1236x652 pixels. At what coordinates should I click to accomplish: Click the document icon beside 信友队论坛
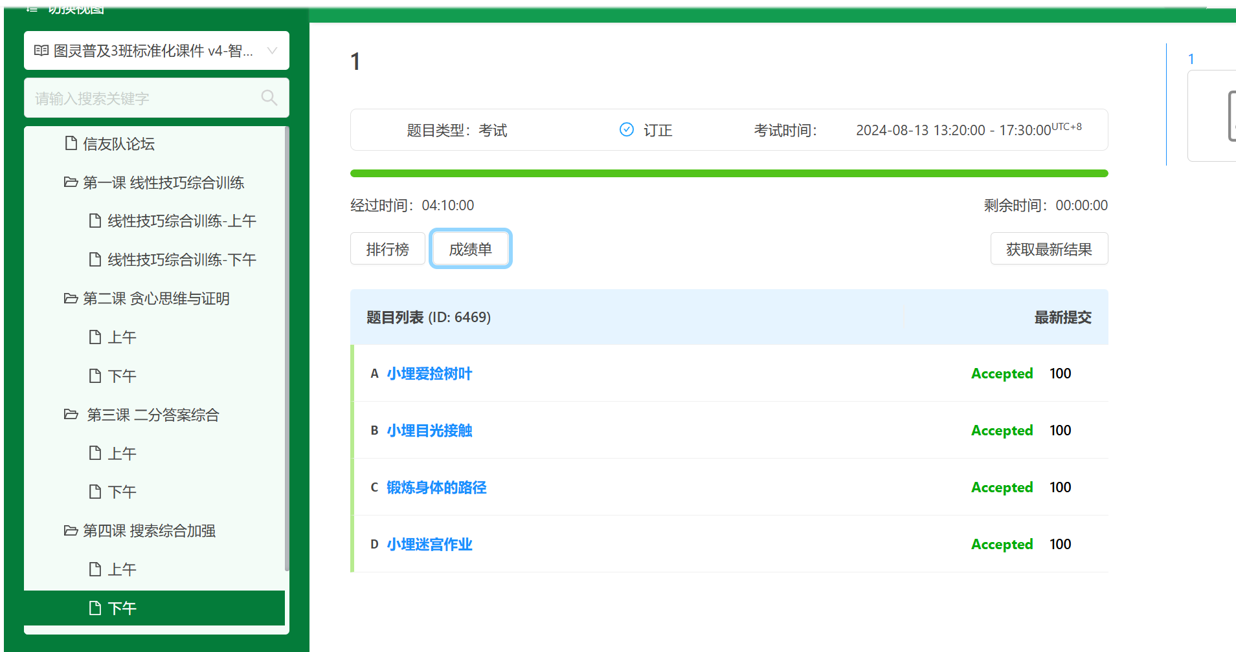[x=71, y=144]
